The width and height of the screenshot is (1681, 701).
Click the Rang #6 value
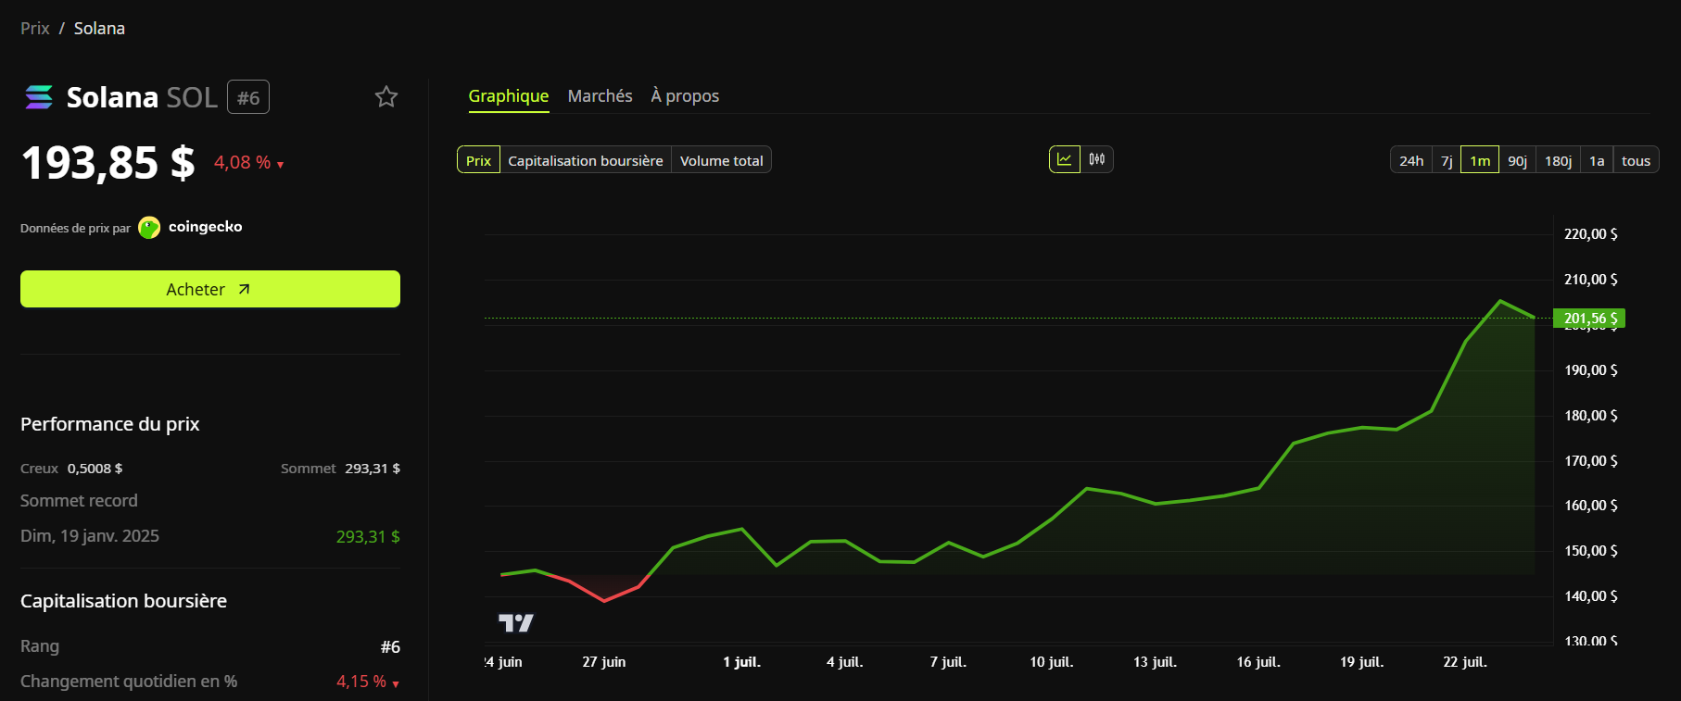(390, 647)
